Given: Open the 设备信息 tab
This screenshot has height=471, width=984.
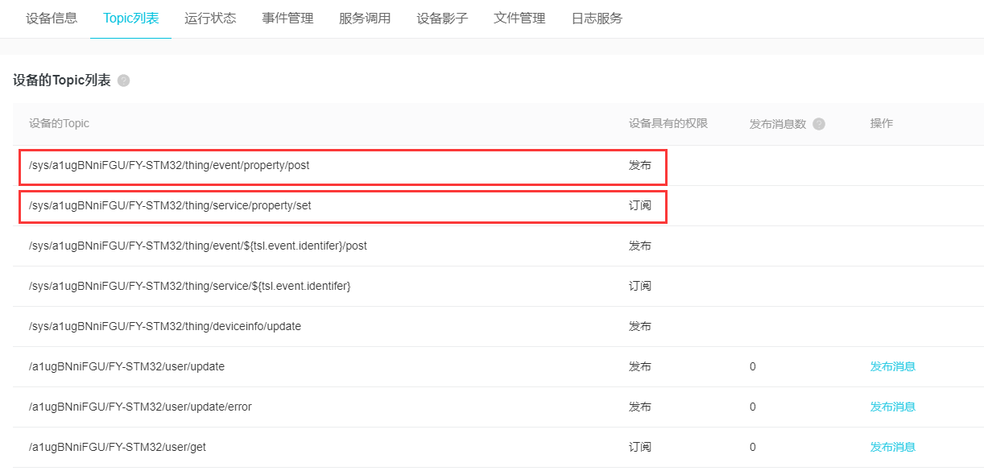Looking at the screenshot, I should coord(52,19).
